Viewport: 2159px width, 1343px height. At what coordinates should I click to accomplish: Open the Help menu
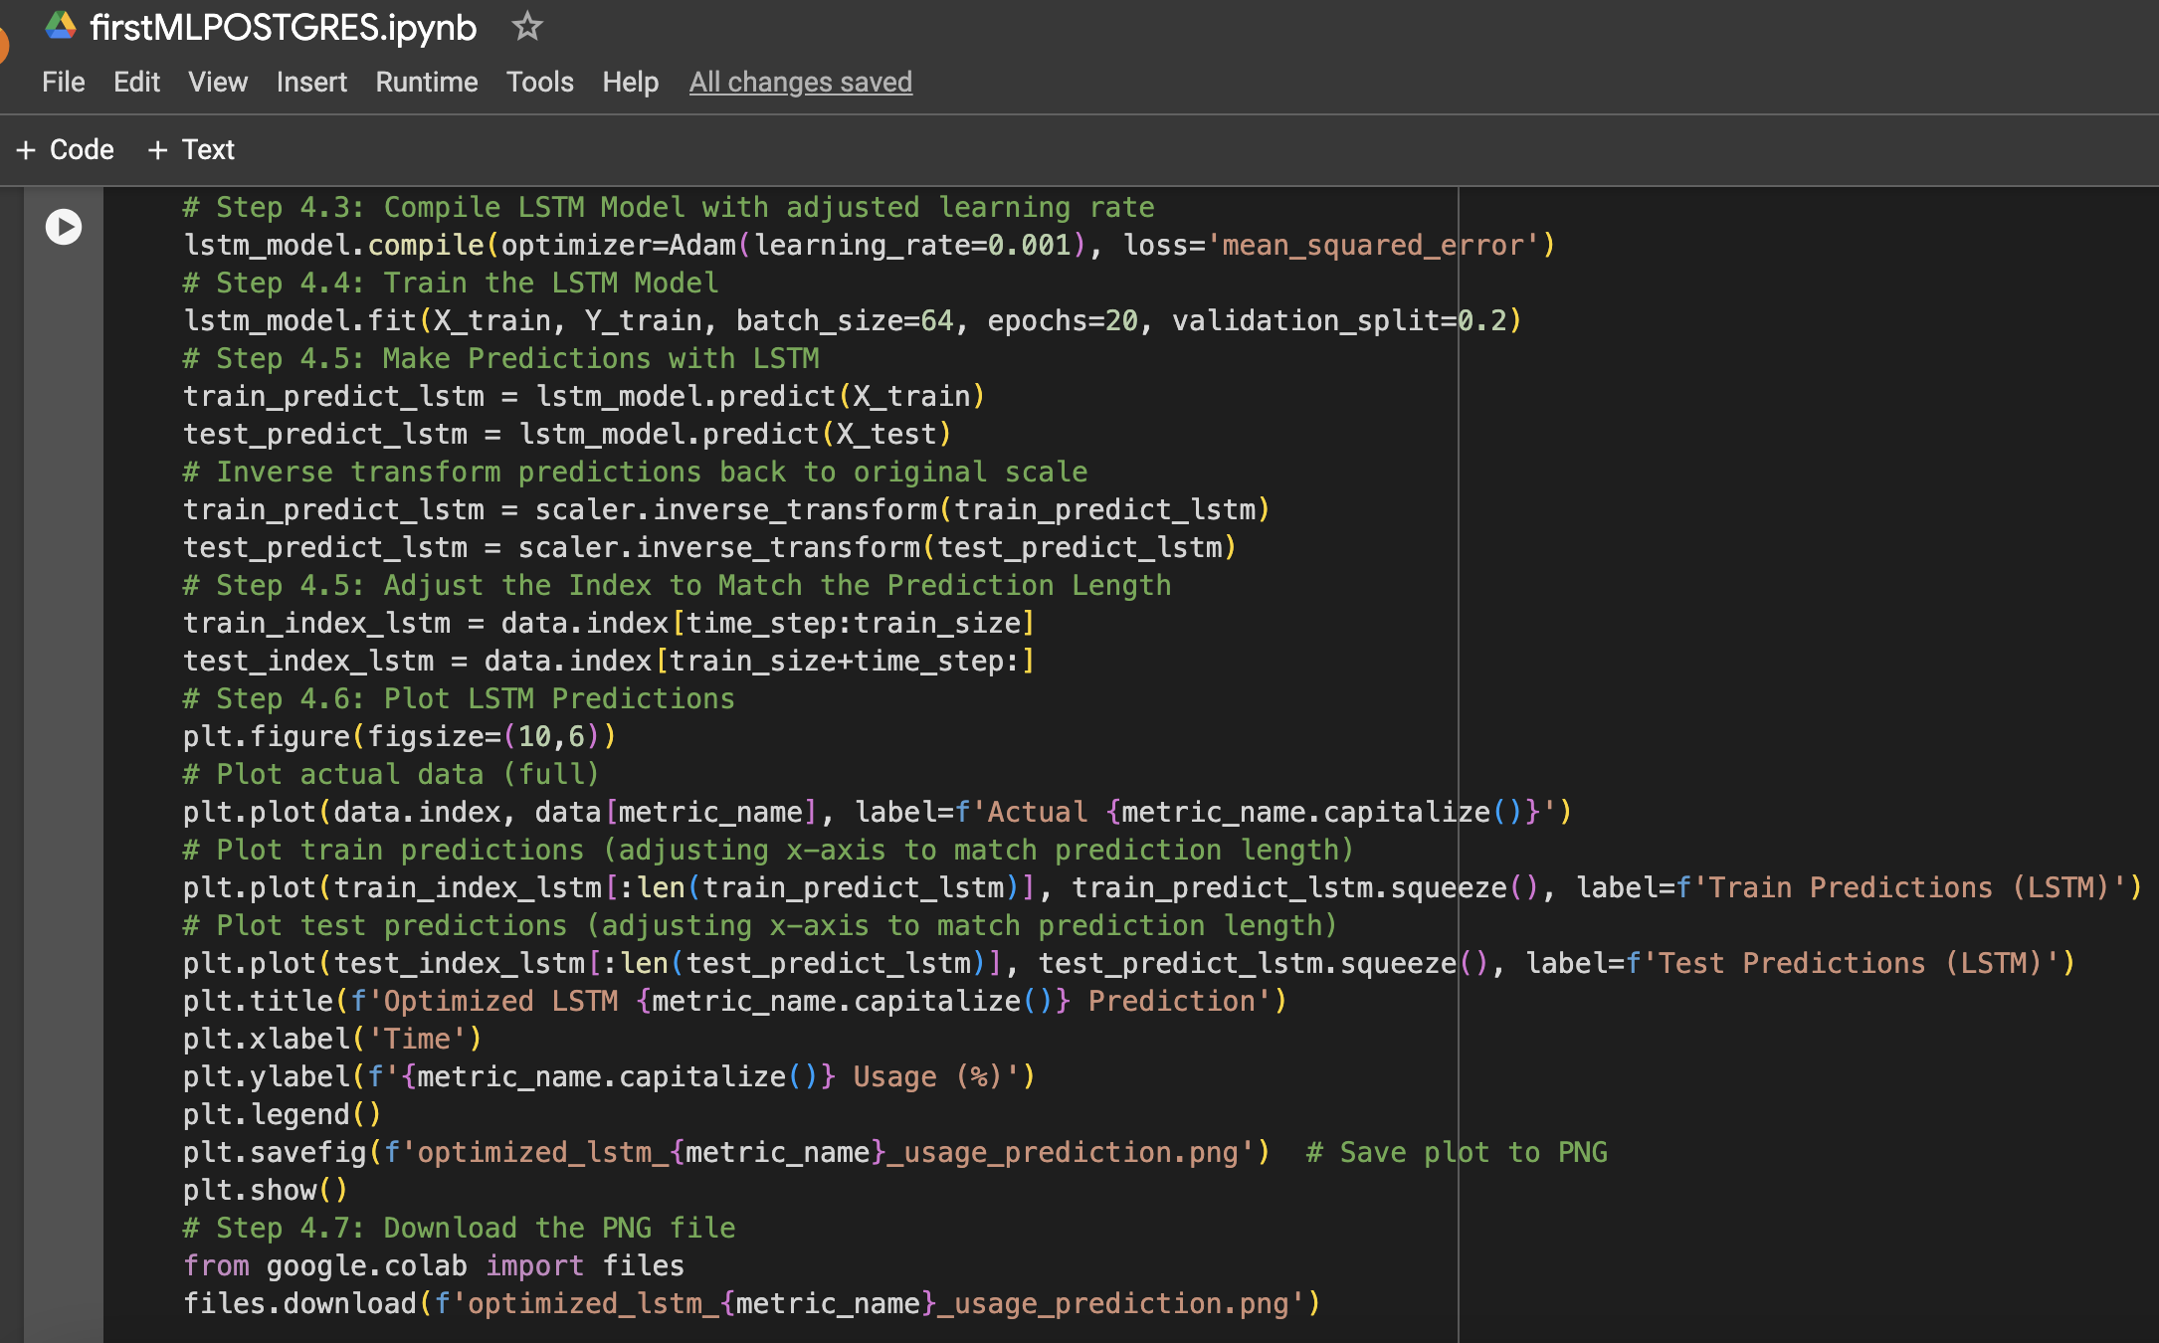630,83
